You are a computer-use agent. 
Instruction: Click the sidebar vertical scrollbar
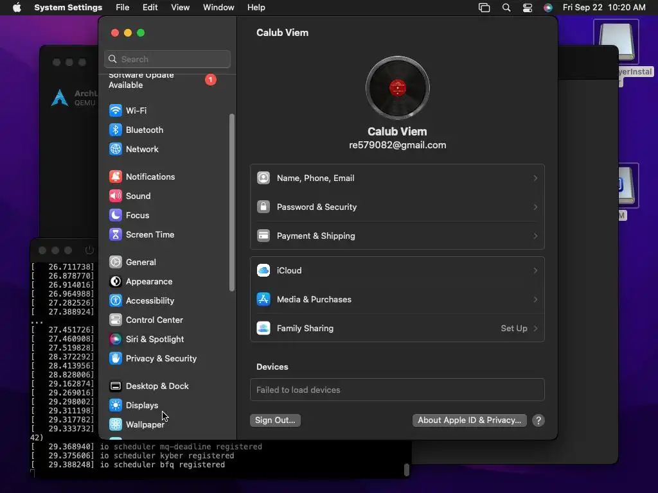pyautogui.click(x=231, y=202)
